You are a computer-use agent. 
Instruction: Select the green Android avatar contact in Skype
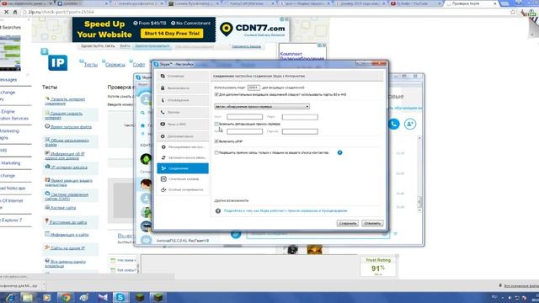click(146, 159)
